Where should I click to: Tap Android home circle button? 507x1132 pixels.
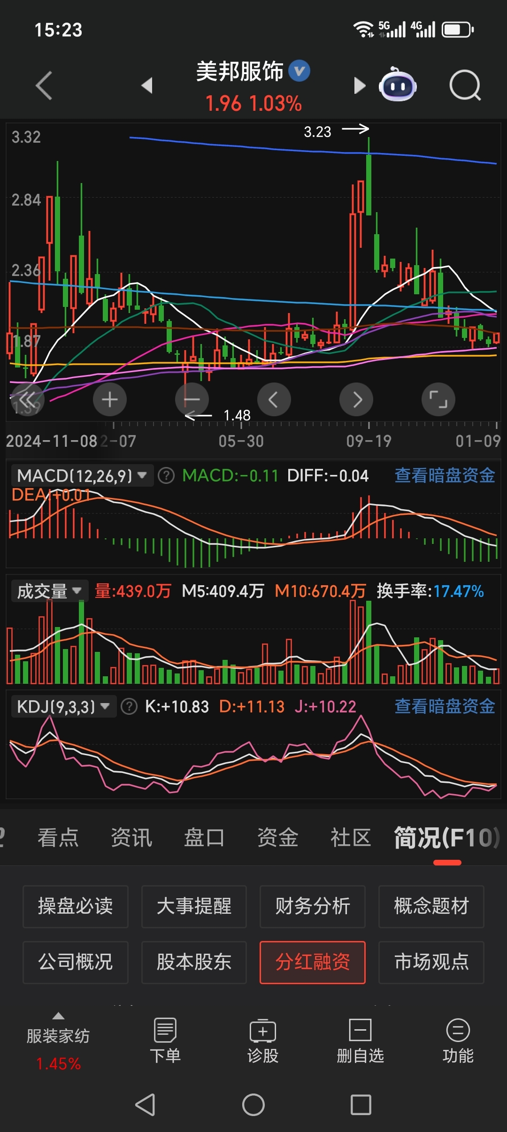(x=253, y=1104)
